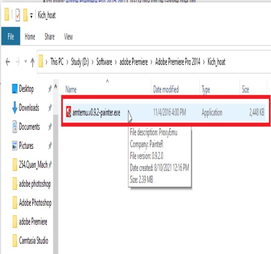
Task: Click Kich_hoat in the address breadcrumb
Action: (216, 62)
